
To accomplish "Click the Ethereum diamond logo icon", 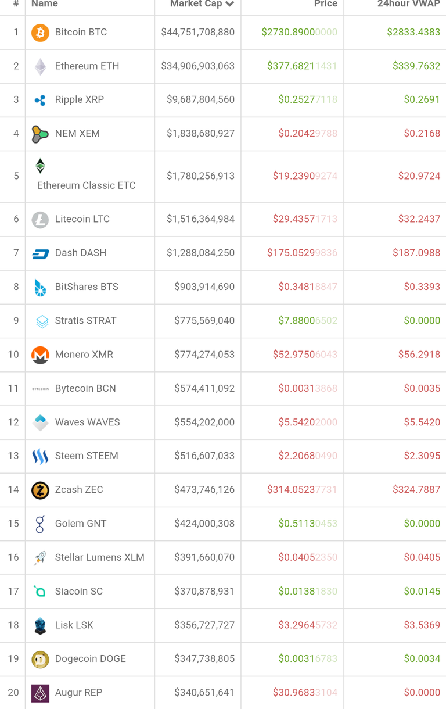I will (40, 66).
